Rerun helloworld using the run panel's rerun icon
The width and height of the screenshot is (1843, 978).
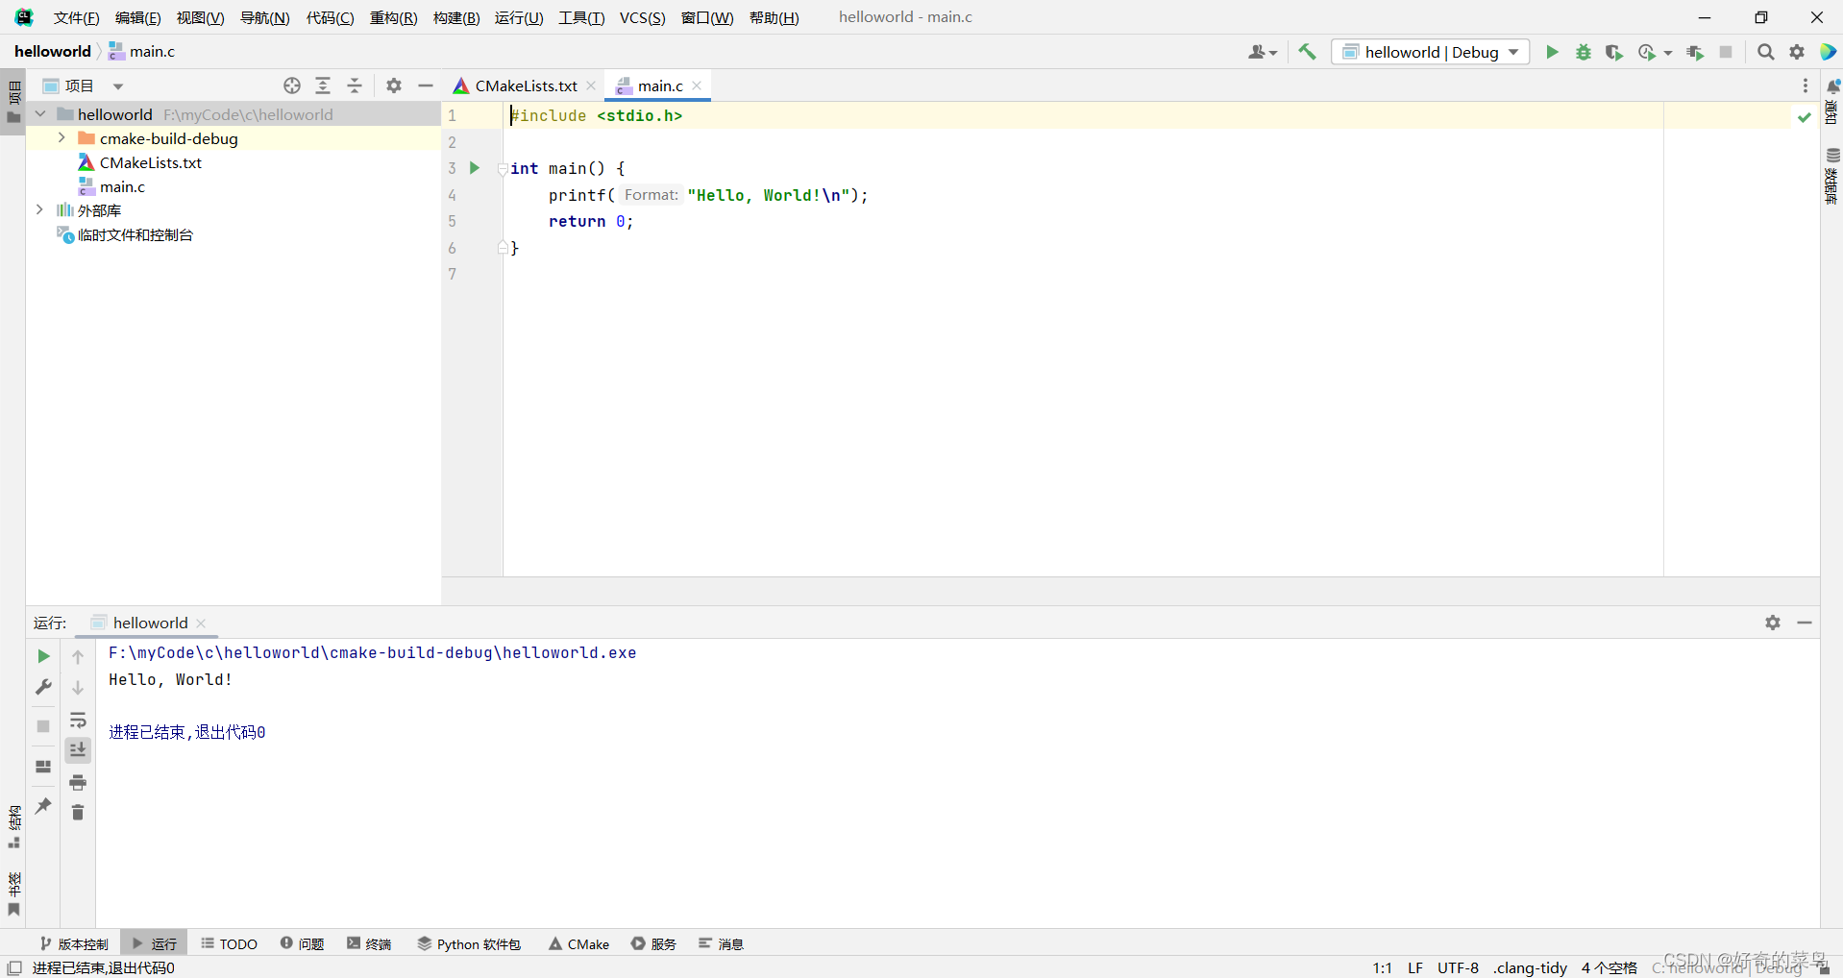[x=42, y=656]
